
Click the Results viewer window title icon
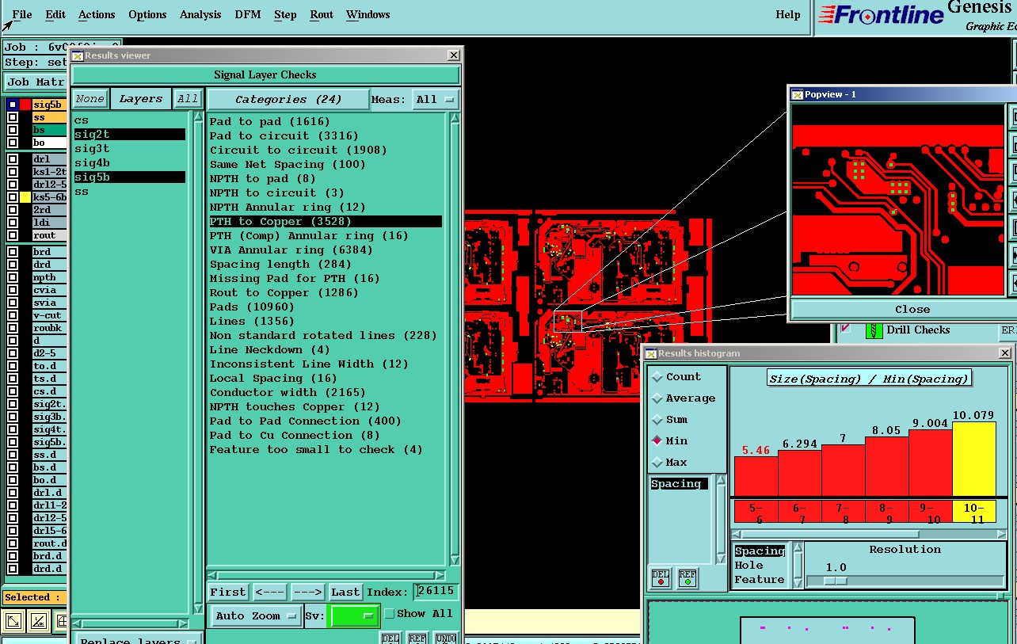(x=77, y=55)
